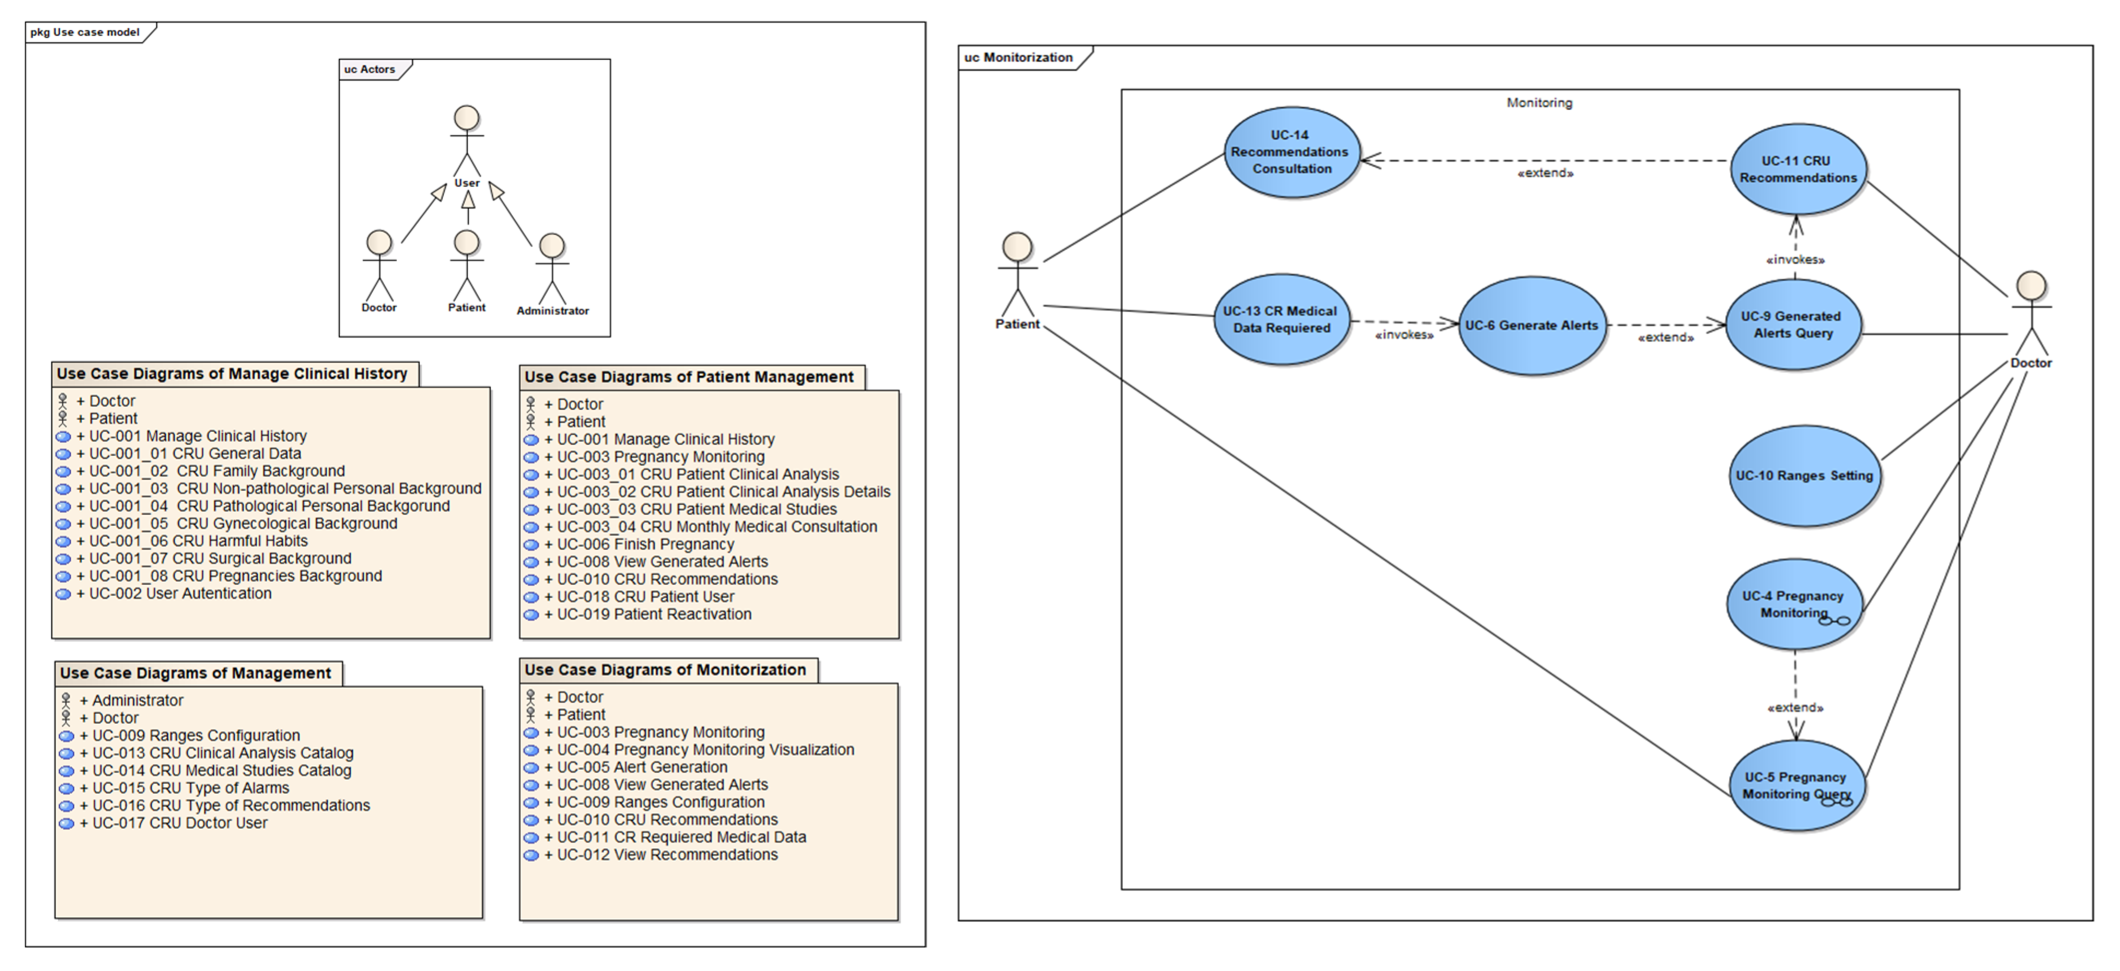Select the uc Actors frame label
The height and width of the screenshot is (971, 2120).
[369, 69]
